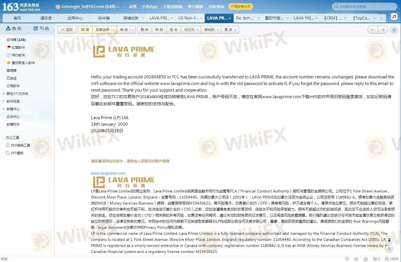Click the status bar speaker icon

click(x=356, y=259)
